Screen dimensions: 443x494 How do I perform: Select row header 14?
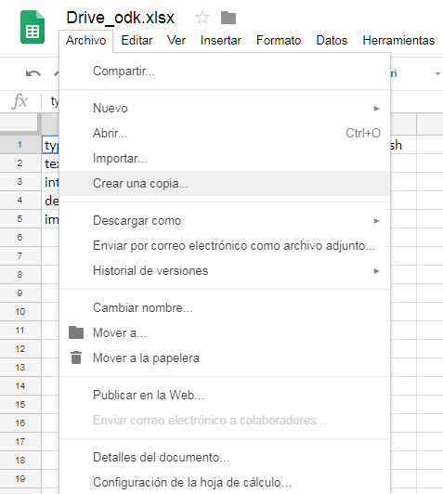20,386
